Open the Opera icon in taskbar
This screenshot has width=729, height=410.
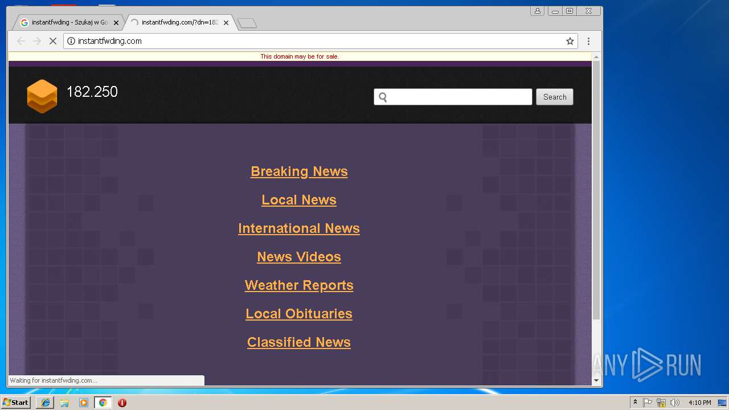[x=122, y=403]
